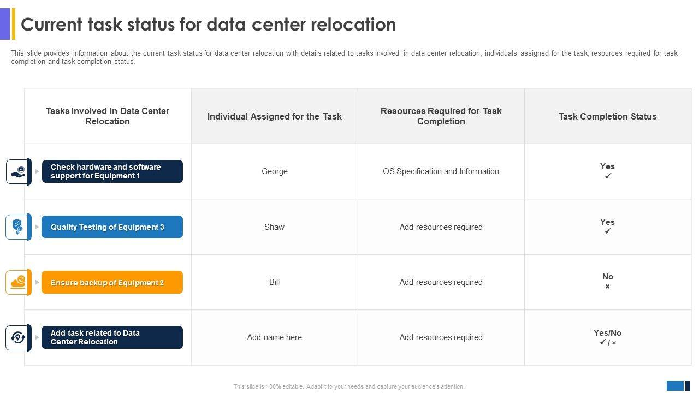The image size is (699, 393).
Task: Click the slide title text
Action: pyautogui.click(x=208, y=25)
